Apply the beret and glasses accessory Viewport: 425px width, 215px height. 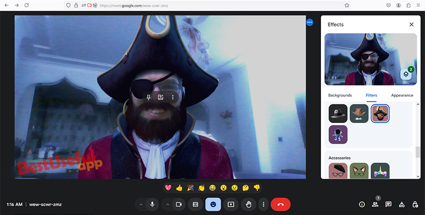(338, 171)
